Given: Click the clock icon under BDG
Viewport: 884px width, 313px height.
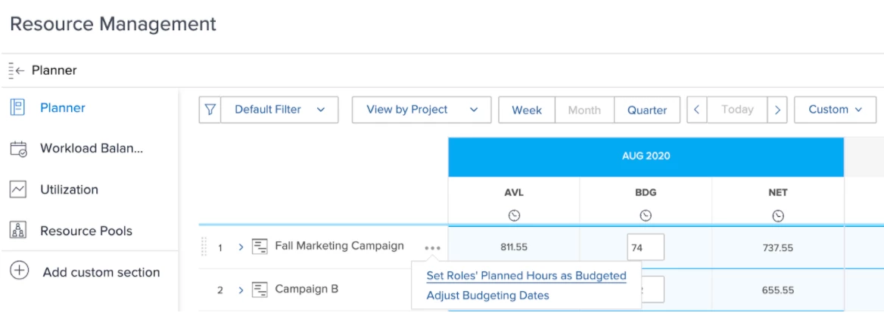Looking at the screenshot, I should pyautogui.click(x=646, y=215).
